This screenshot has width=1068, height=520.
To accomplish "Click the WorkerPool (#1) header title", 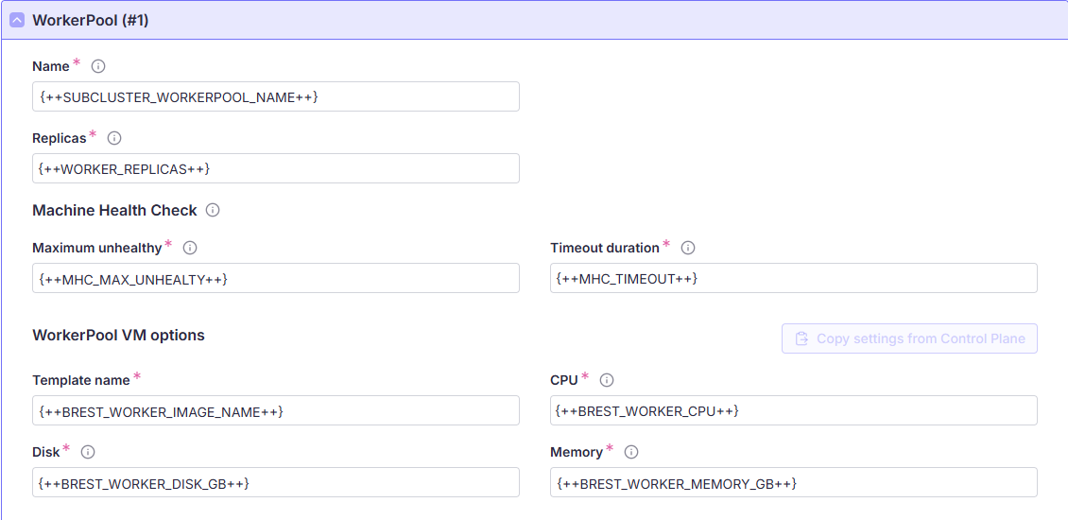I will click(x=91, y=21).
